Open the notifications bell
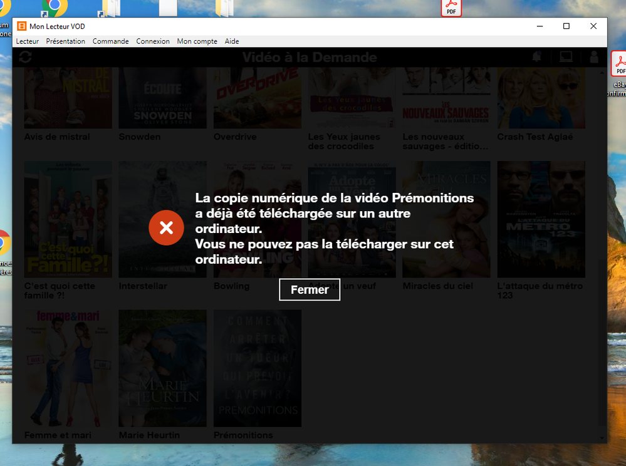The image size is (626, 466). (536, 56)
